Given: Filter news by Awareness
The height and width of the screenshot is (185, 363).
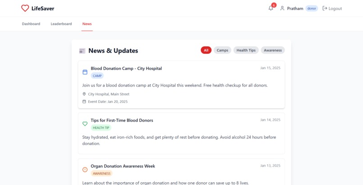Looking at the screenshot, I should (x=273, y=50).
